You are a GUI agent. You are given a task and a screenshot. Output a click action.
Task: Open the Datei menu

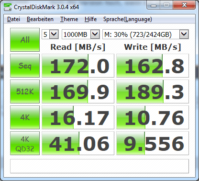tap(13, 19)
